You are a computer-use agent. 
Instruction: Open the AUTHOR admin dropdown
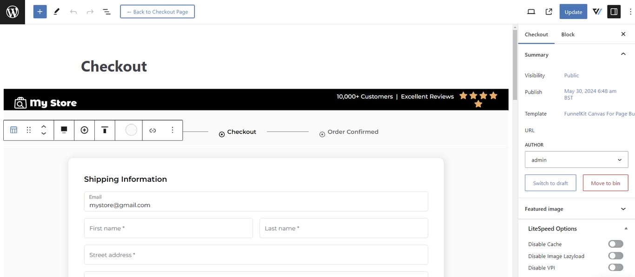pos(576,159)
